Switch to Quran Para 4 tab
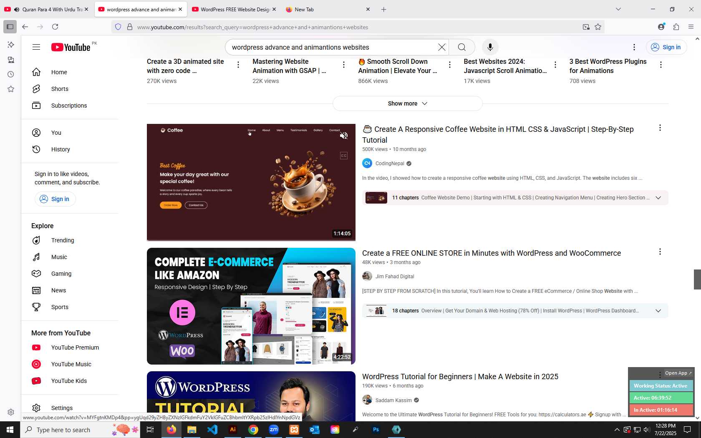Viewport: 701px width, 438px height. [x=47, y=9]
